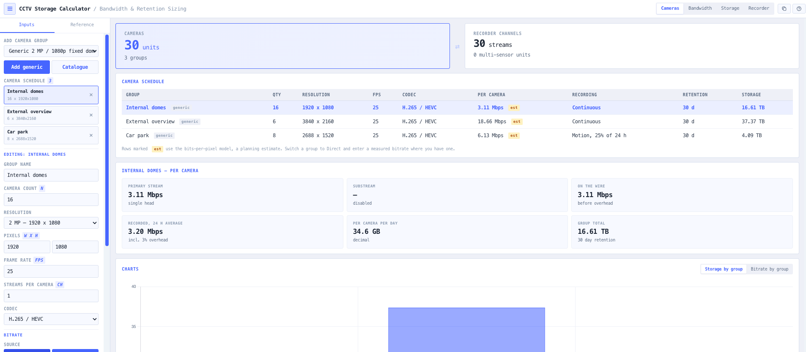This screenshot has width=806, height=352.
Task: Focus the Camera count field
Action: 51,200
